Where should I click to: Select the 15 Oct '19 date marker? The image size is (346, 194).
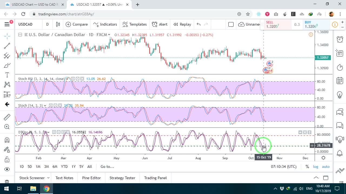click(264, 157)
